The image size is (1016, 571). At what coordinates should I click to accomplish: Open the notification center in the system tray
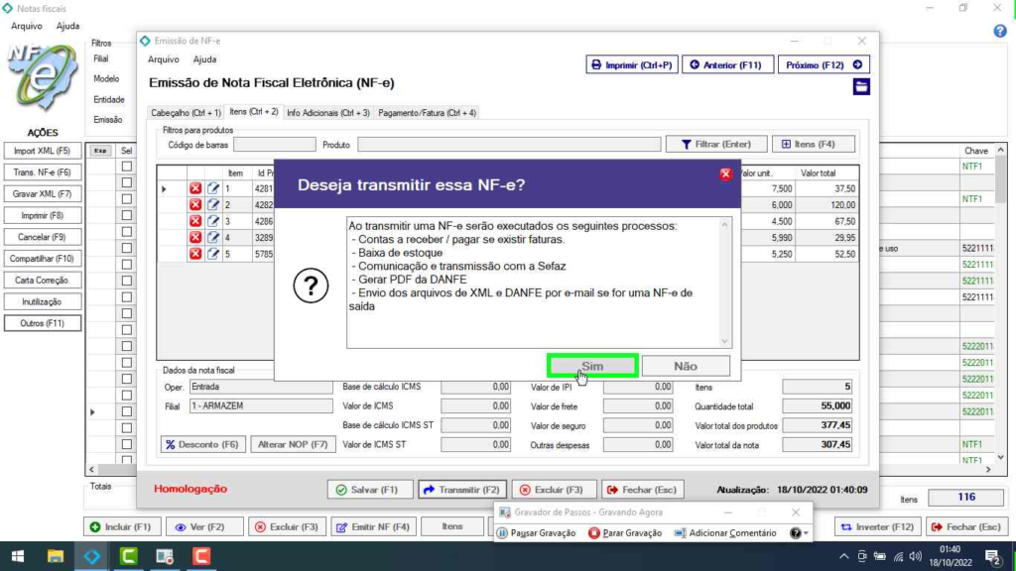[x=991, y=556]
